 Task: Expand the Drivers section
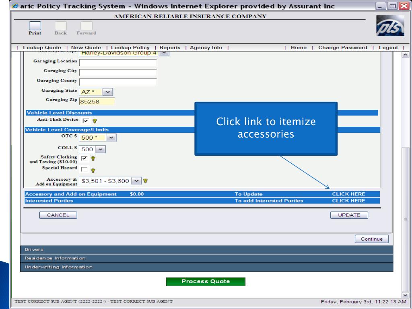tap(206, 249)
